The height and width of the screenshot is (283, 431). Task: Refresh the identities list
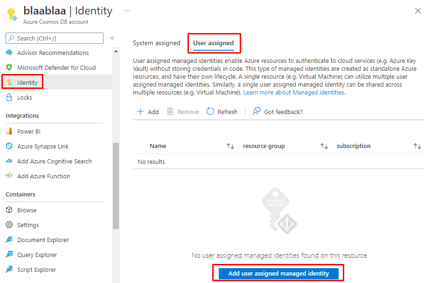tap(222, 112)
